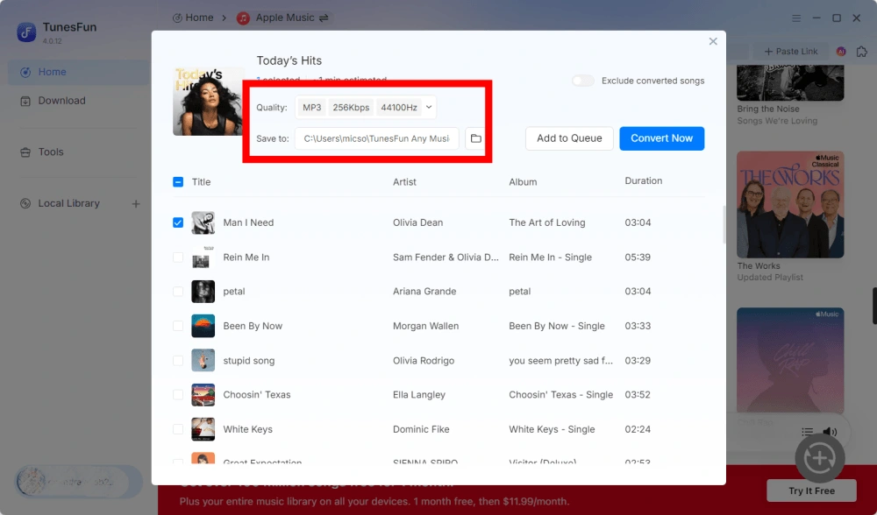Open the Quality format dropdown
The height and width of the screenshot is (515, 877).
366,107
